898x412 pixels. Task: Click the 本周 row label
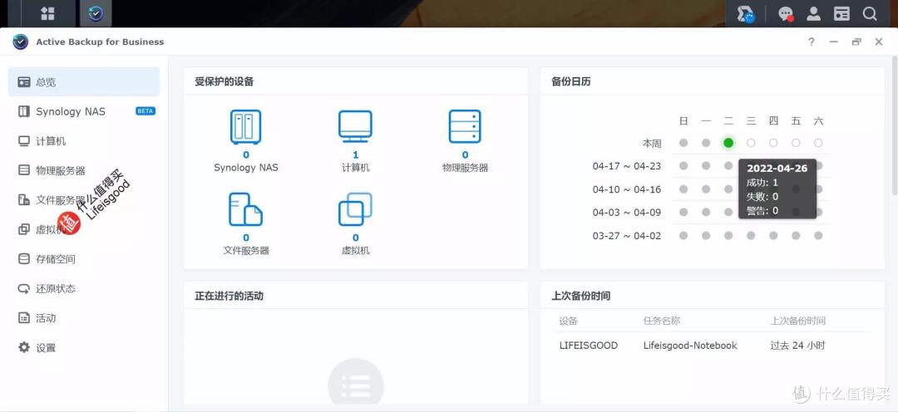[x=652, y=143]
